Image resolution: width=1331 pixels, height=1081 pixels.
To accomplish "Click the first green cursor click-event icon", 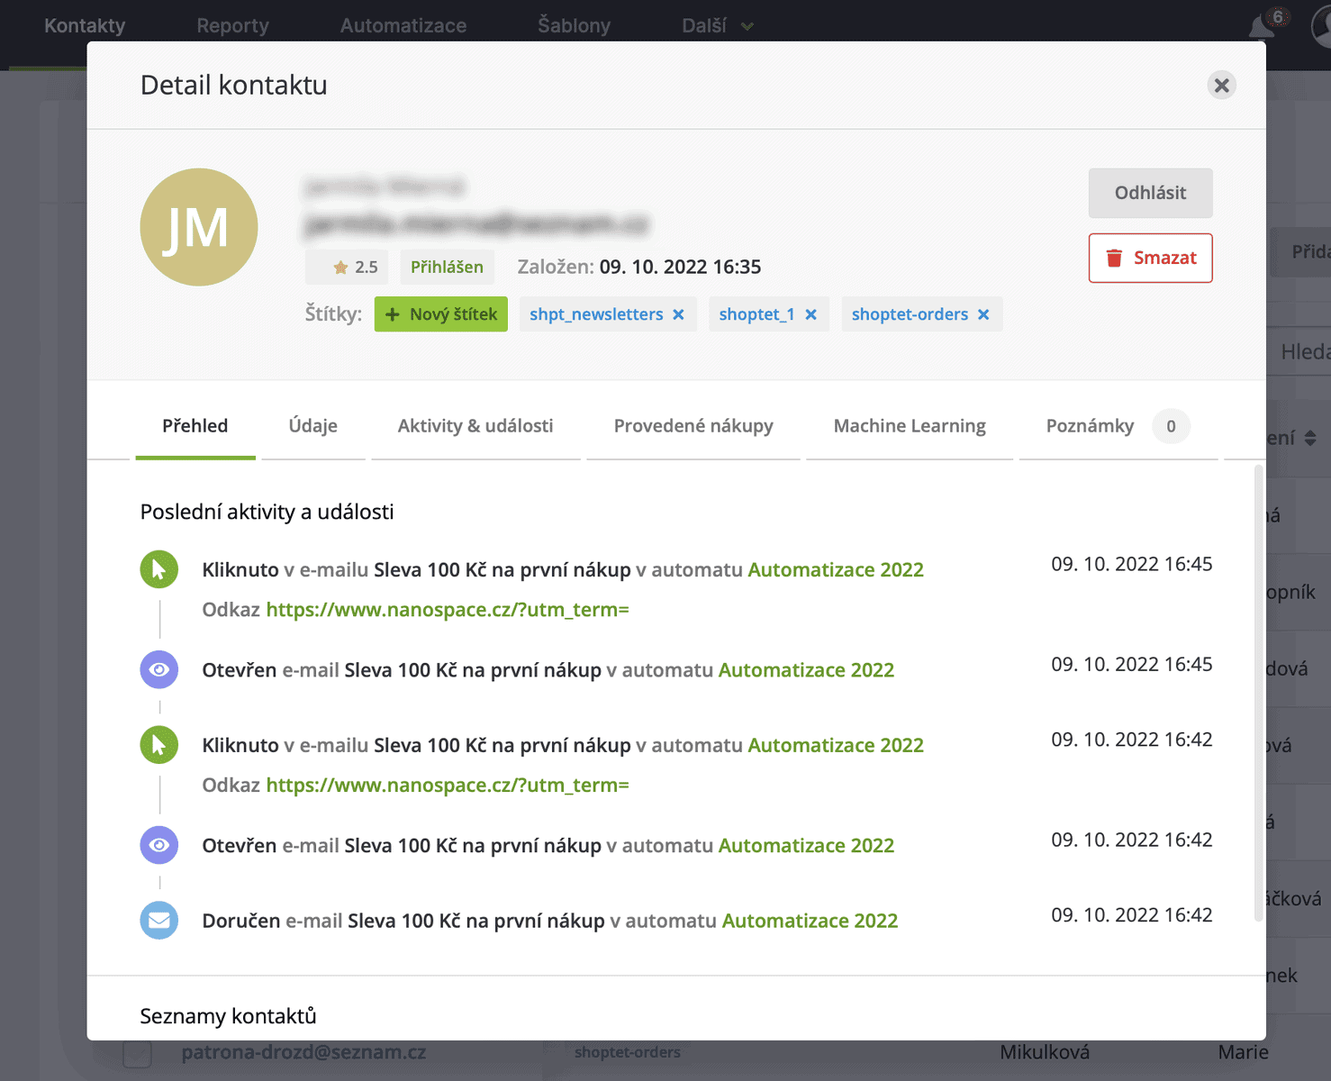I will [159, 569].
